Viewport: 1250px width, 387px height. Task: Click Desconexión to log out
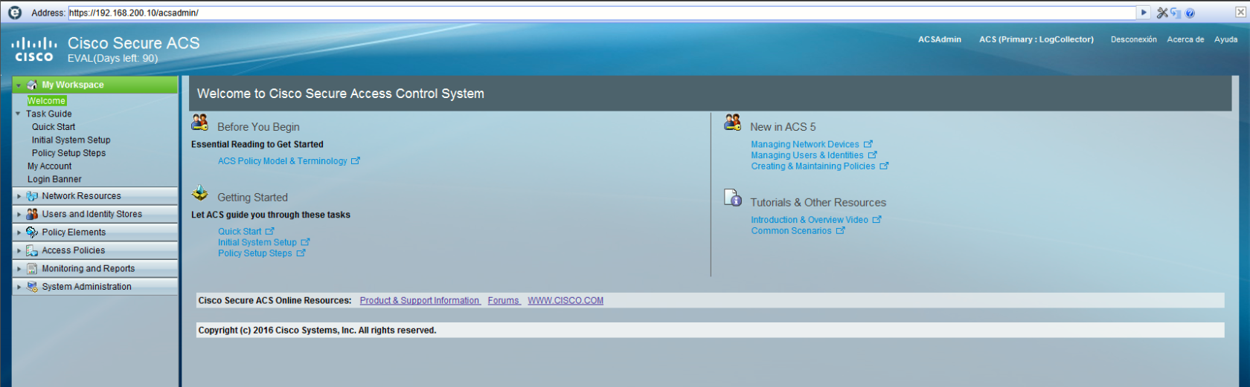tap(1133, 39)
